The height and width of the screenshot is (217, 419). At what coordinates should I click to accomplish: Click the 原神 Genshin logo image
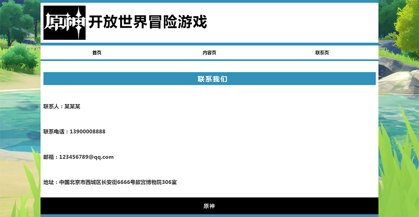coord(65,23)
